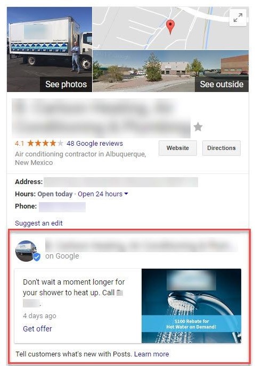Open Learn more about Posts
This screenshot has height=366, width=255.
(151, 354)
